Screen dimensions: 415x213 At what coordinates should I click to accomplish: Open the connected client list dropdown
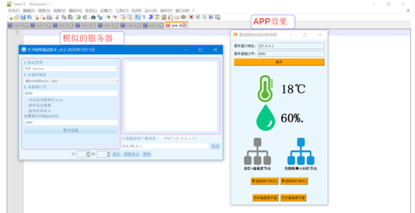(178, 139)
